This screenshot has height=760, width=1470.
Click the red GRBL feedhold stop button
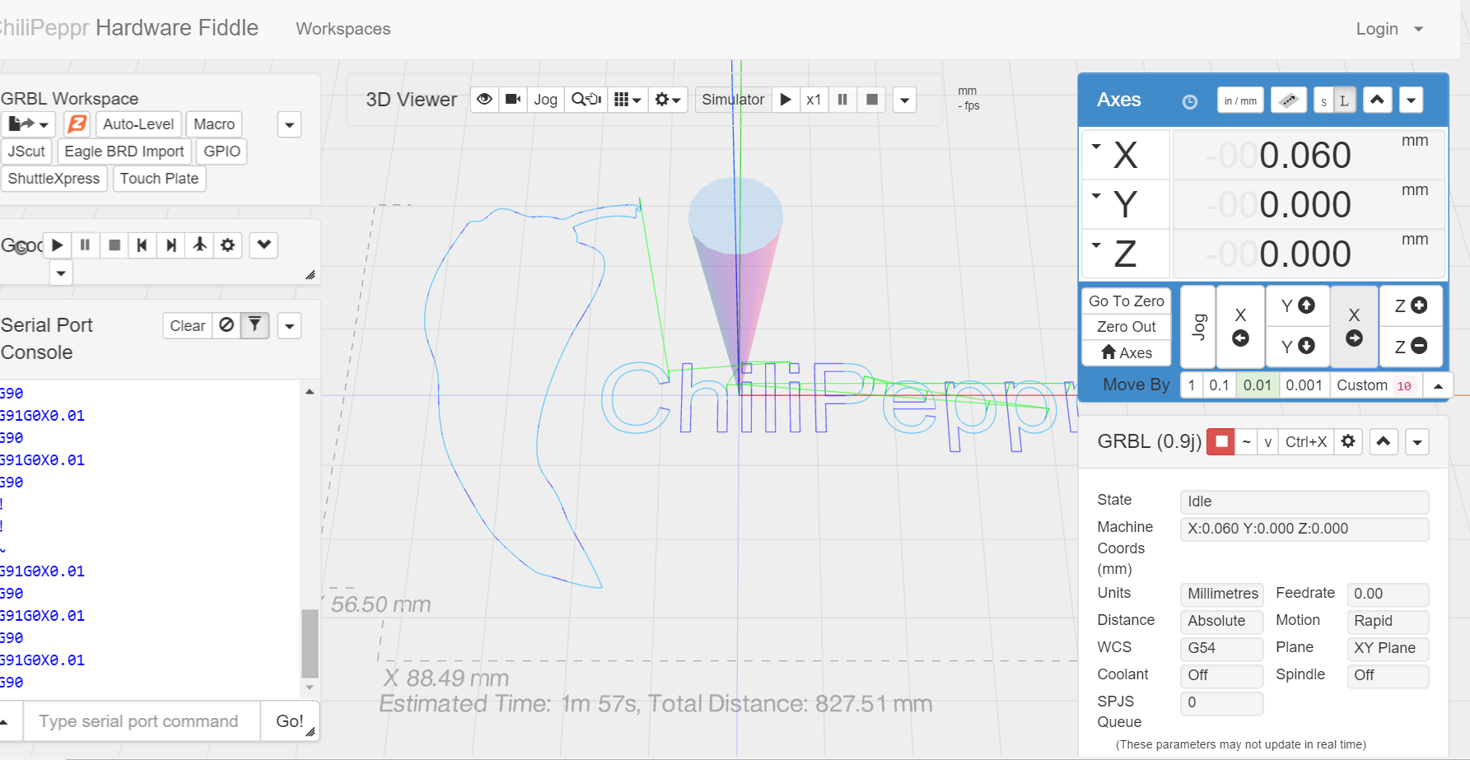click(1220, 442)
